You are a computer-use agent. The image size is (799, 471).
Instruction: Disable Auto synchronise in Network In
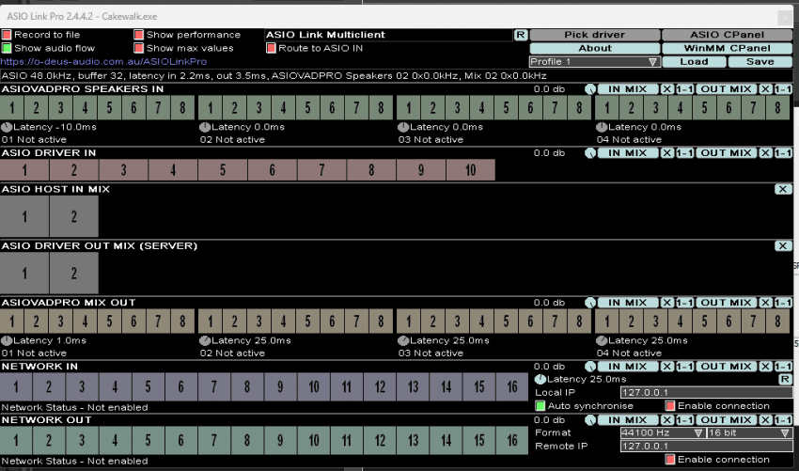coord(540,406)
